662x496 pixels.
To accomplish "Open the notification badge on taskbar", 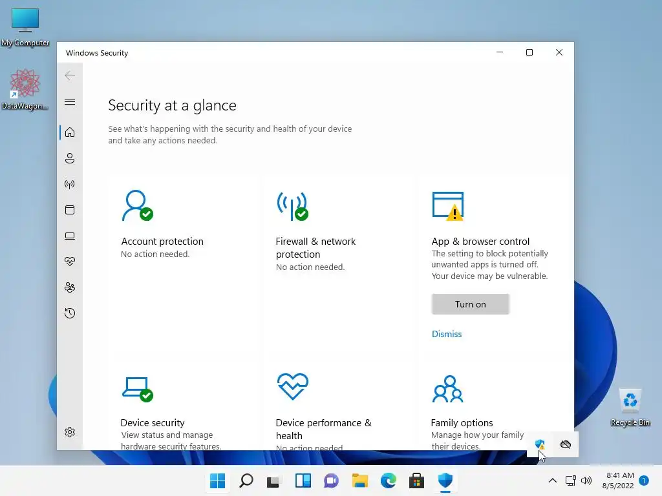I will click(x=644, y=480).
